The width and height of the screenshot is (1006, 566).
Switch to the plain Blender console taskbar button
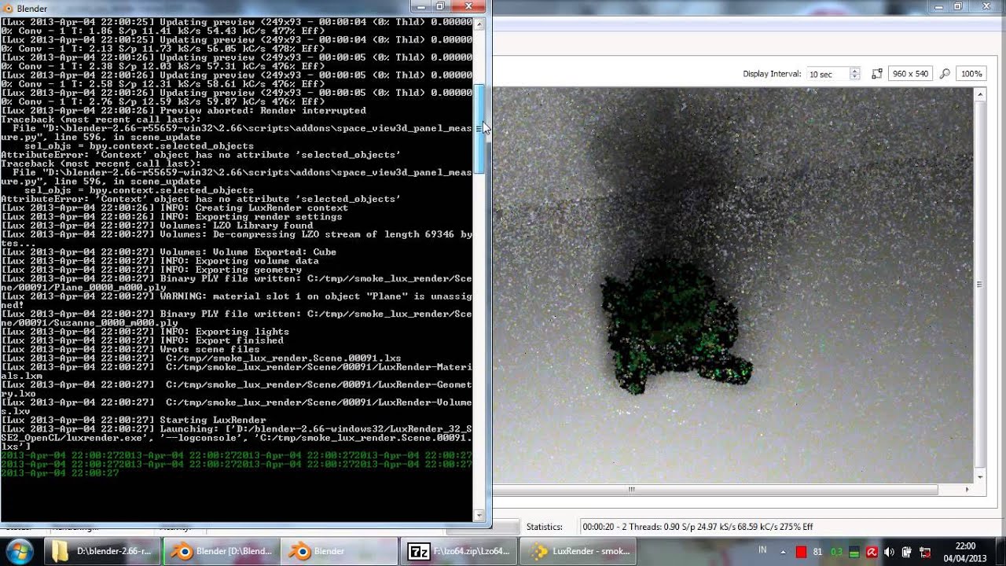(340, 551)
